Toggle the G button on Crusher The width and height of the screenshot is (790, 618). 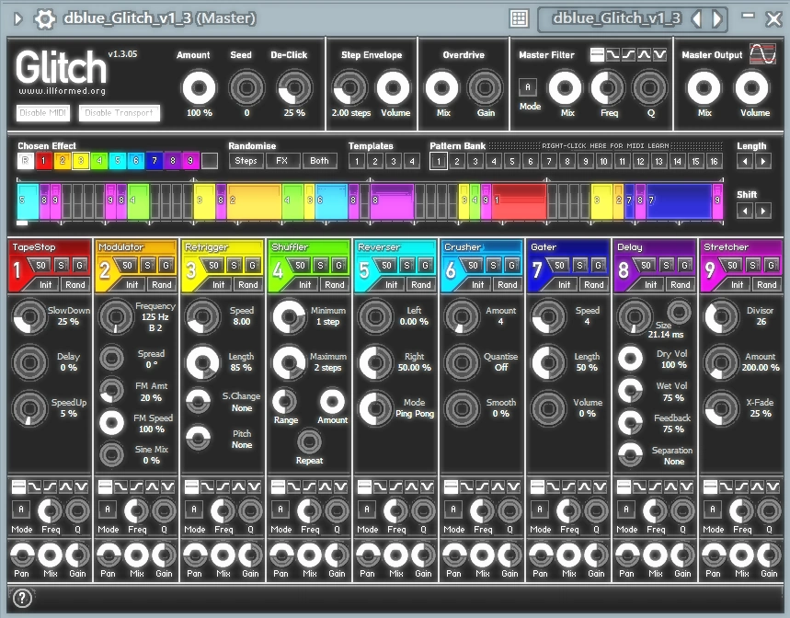point(510,265)
